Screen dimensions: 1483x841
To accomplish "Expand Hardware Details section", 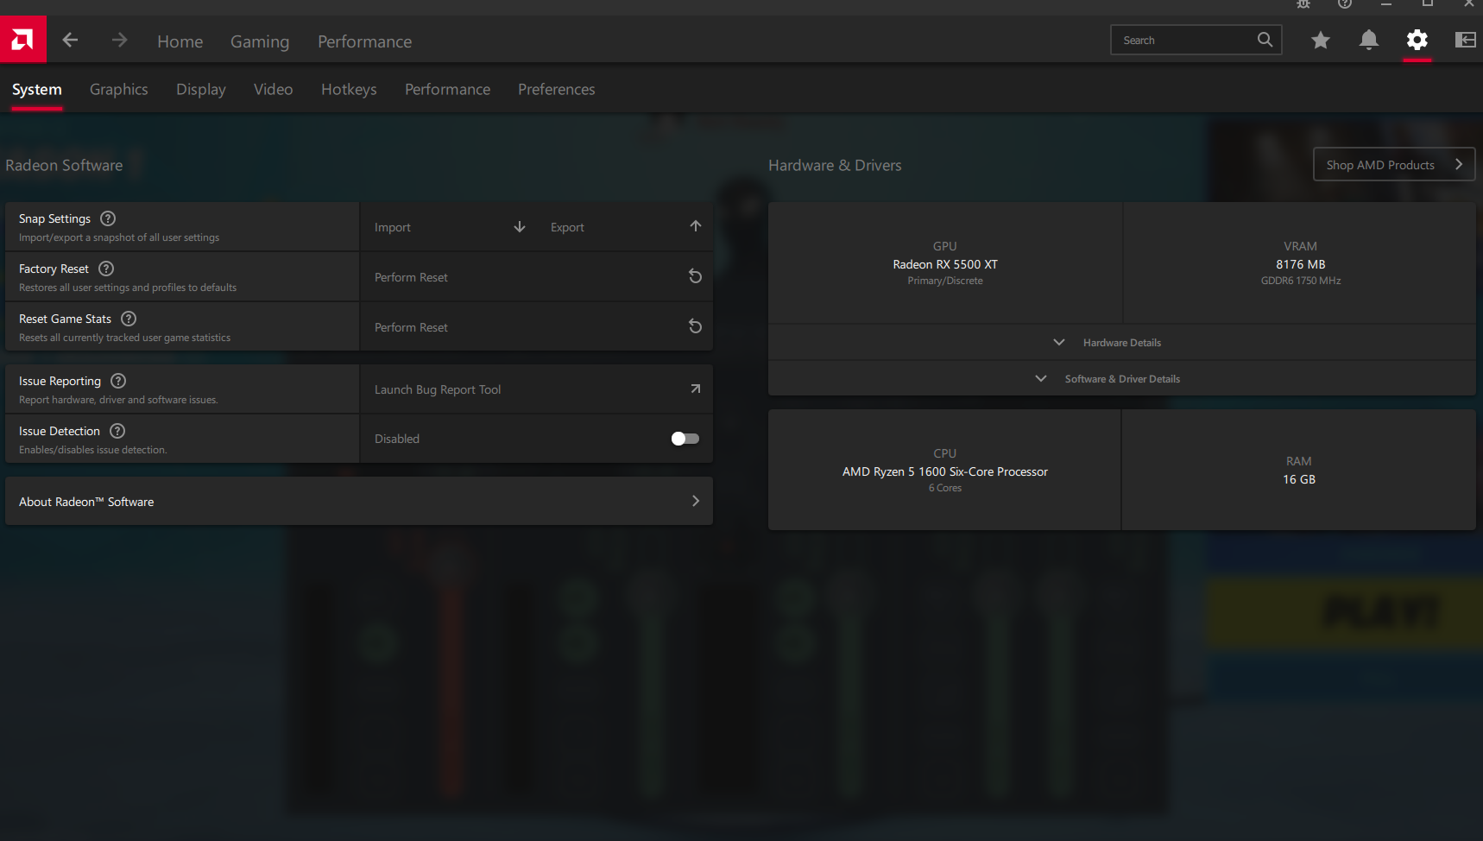I will 1122,343.
